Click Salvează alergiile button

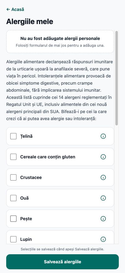tap(62, 262)
